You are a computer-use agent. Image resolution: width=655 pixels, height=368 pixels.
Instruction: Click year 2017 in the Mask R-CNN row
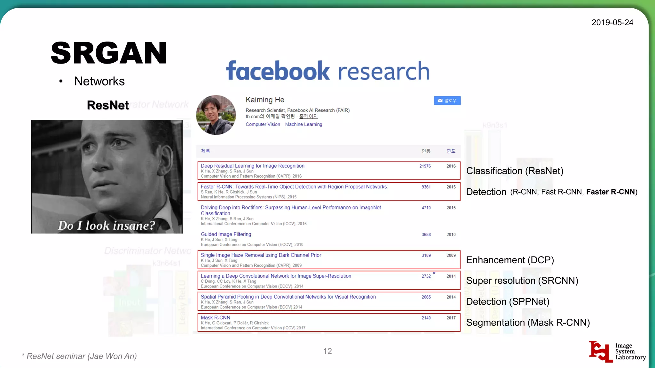[x=451, y=318]
